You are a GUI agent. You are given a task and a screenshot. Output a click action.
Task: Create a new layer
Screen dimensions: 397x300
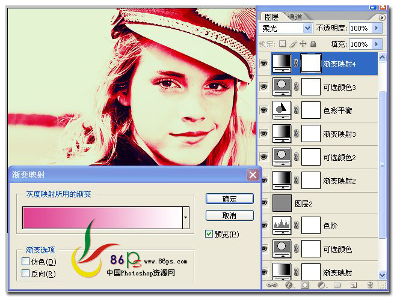coord(354,286)
